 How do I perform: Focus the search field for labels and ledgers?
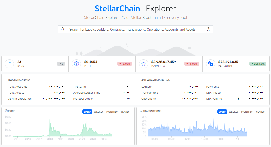click(x=135, y=29)
